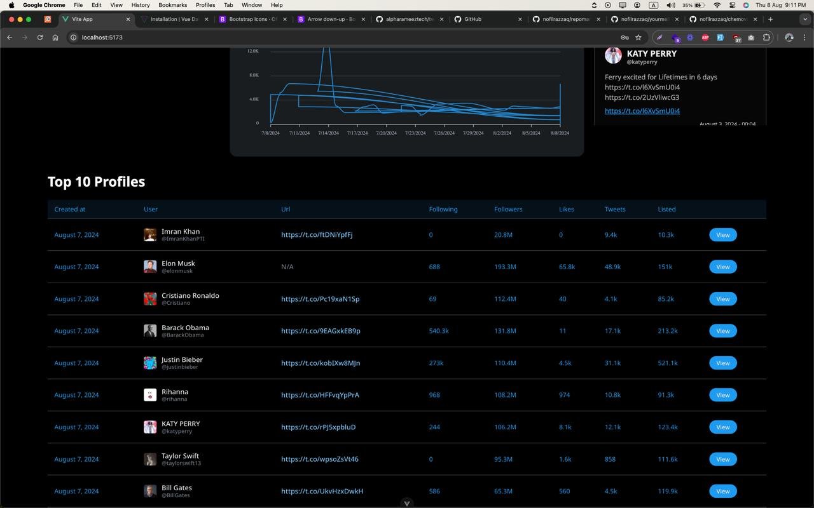Open the red extension with 37 badge
Viewport: 814px width, 508px height.
[x=736, y=37]
